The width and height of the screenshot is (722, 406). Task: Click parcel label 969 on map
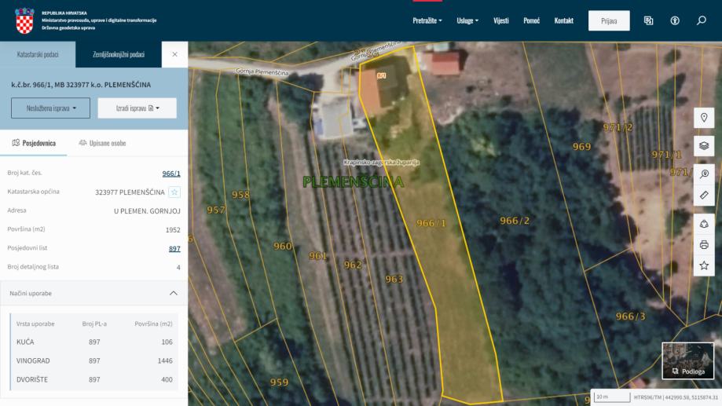pos(581,147)
